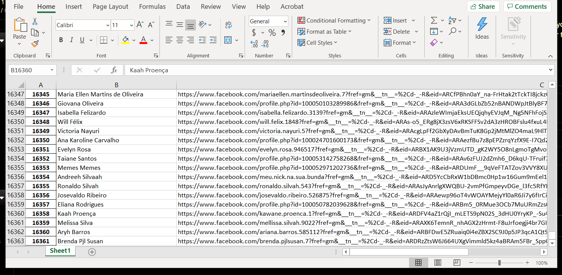
Task: Open Conditional Formatting menu
Action: tap(334, 21)
